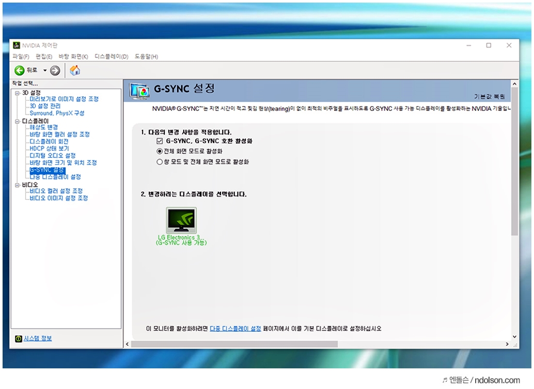Open 비디오 컬러 설정 조정 item
Screen dimensions: 534x389
coord(56,191)
